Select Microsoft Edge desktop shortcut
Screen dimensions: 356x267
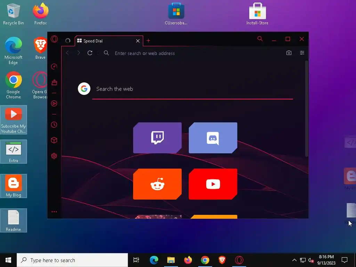[x=14, y=51]
